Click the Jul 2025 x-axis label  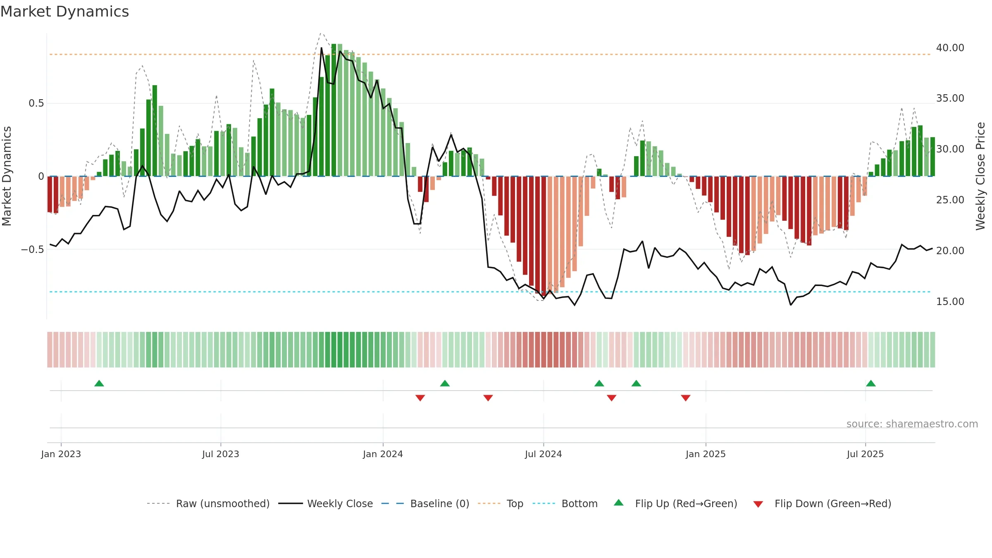[x=866, y=454]
